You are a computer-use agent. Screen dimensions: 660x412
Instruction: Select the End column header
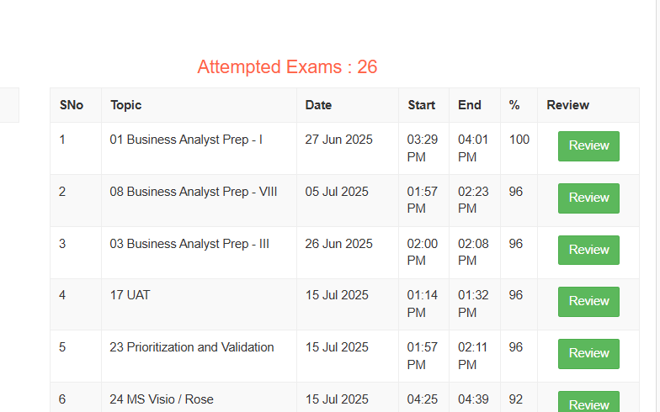tap(470, 105)
